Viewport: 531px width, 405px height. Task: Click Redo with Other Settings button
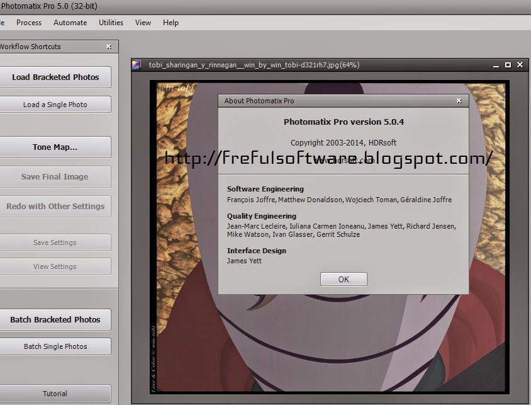pyautogui.click(x=55, y=206)
